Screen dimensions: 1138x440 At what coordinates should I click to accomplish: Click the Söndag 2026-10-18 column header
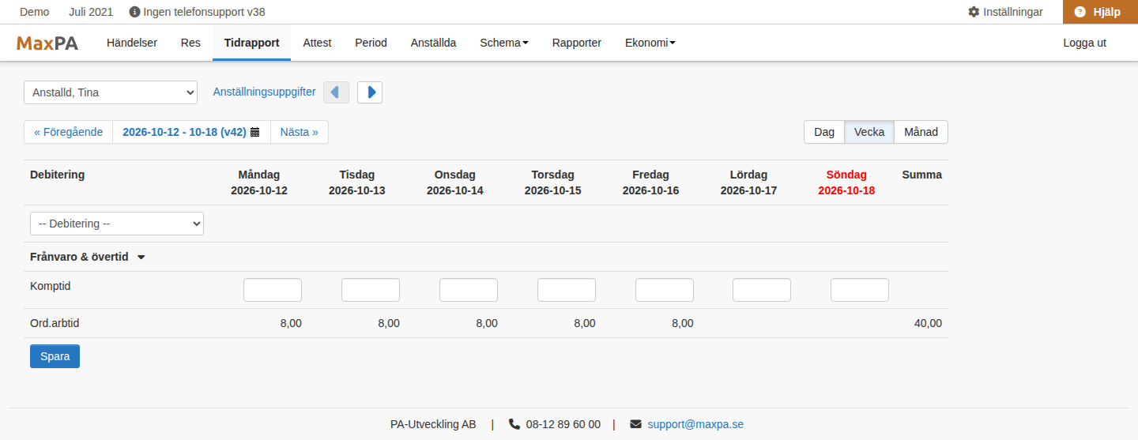(x=846, y=182)
